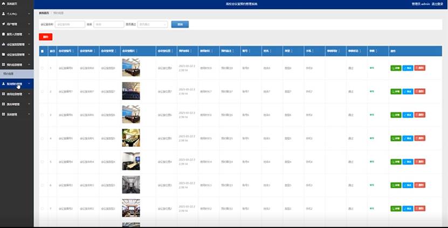Open the meeting room thumbnail in row 7
448x228 pixels.
[131, 208]
